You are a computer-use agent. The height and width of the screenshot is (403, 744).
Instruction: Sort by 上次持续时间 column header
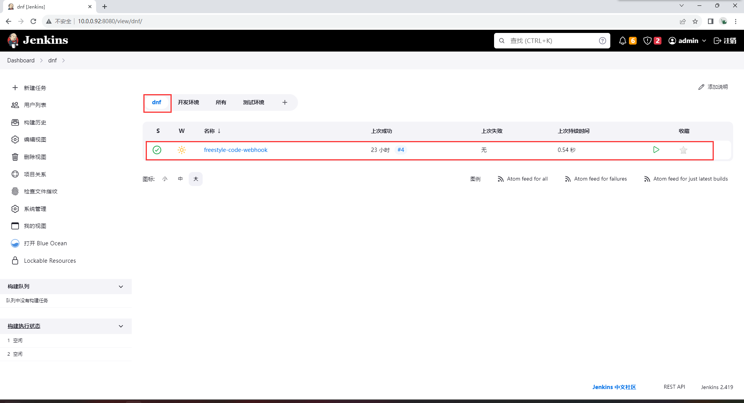pyautogui.click(x=573, y=131)
